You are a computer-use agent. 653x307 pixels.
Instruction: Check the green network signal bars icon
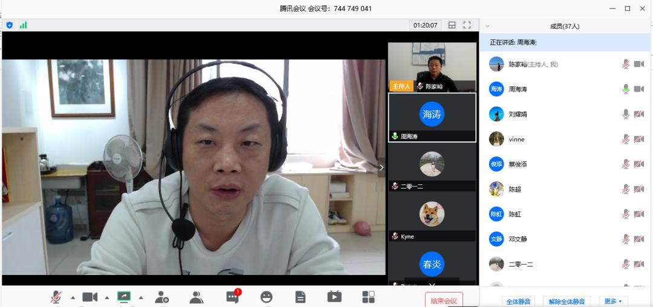(24, 25)
